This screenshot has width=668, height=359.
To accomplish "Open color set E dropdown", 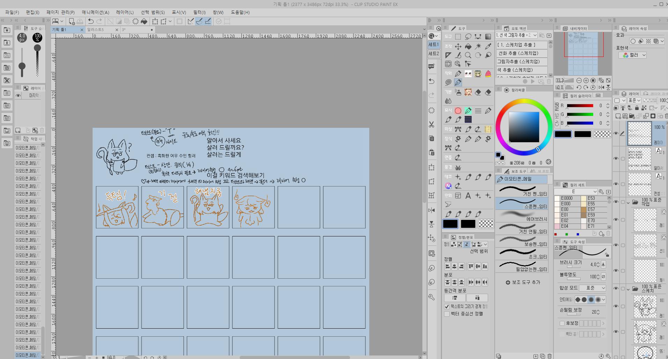I will pos(576,192).
